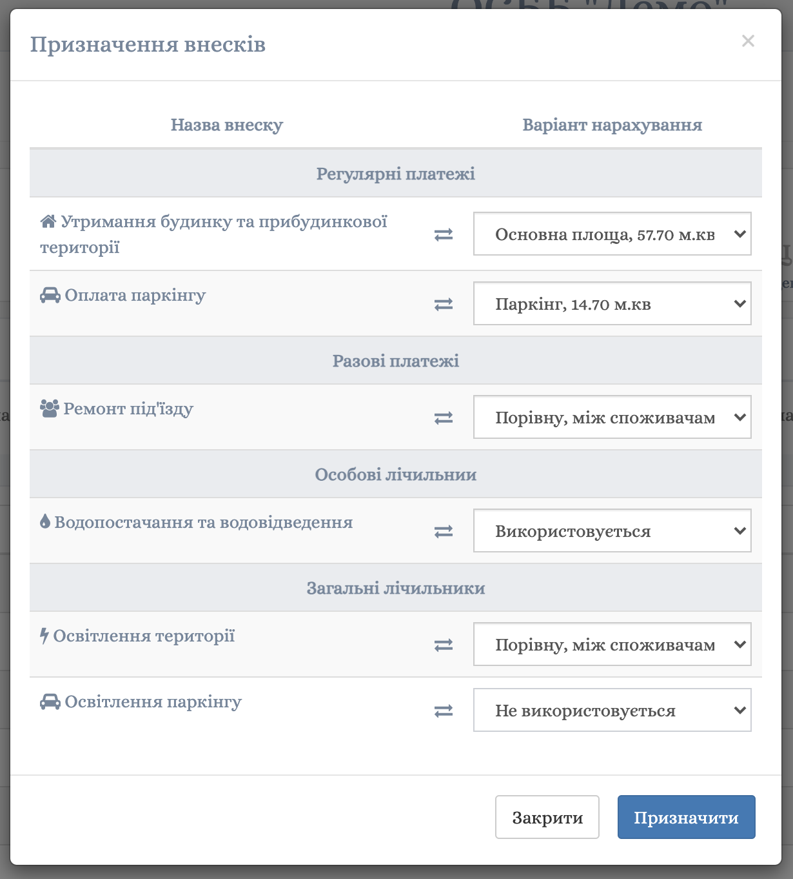The width and height of the screenshot is (793, 879).
Task: Click the Освітлення паркінгу label
Action: click(x=153, y=702)
